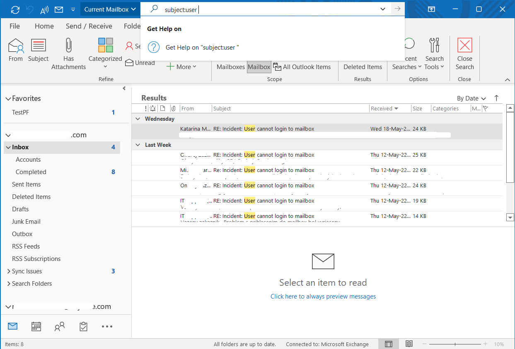Image resolution: width=515 pixels, height=349 pixels.
Task: Refine search by From
Action: click(x=16, y=50)
